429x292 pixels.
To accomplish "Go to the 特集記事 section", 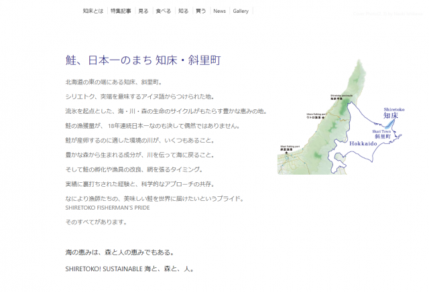I will (121, 11).
